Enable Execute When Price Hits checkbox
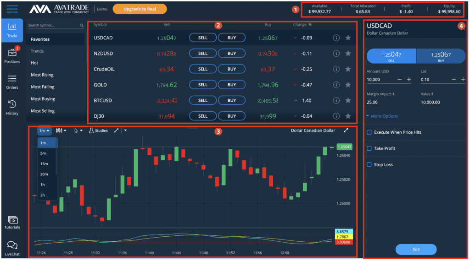 (x=369, y=132)
